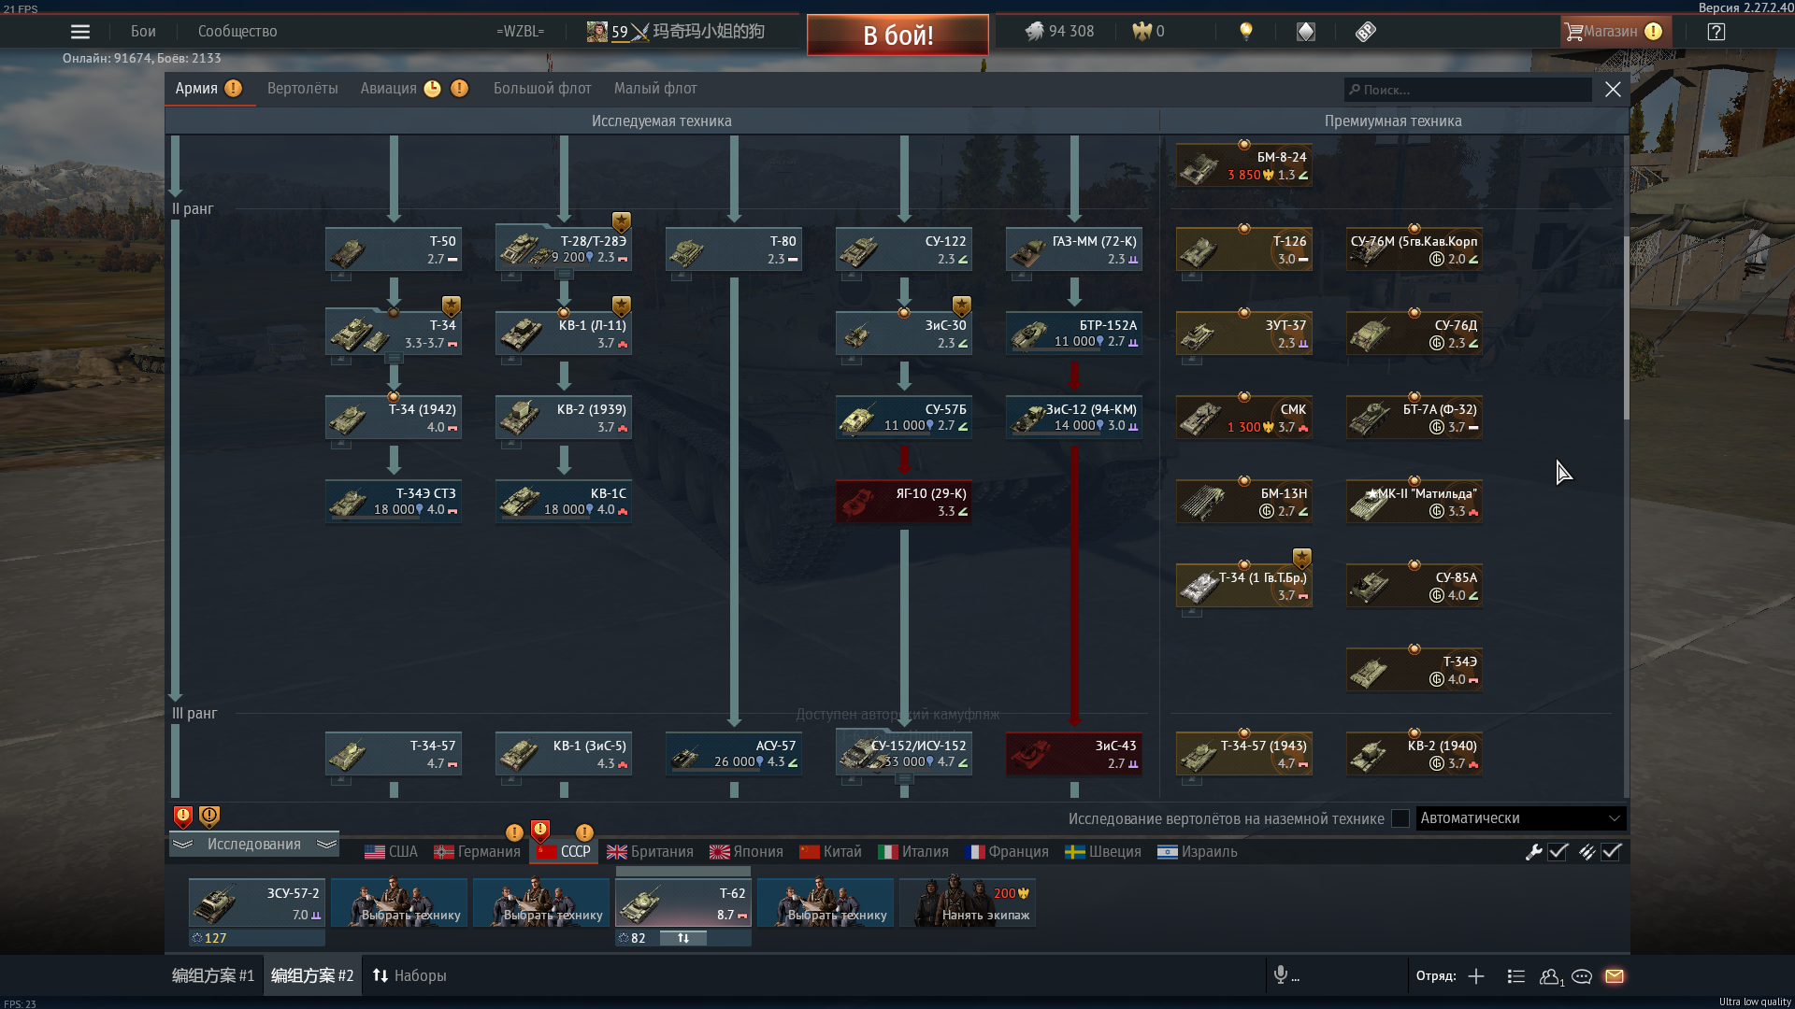Viewport: 1795px width, 1009px height.
Task: Select Германия nation tab
Action: click(477, 852)
